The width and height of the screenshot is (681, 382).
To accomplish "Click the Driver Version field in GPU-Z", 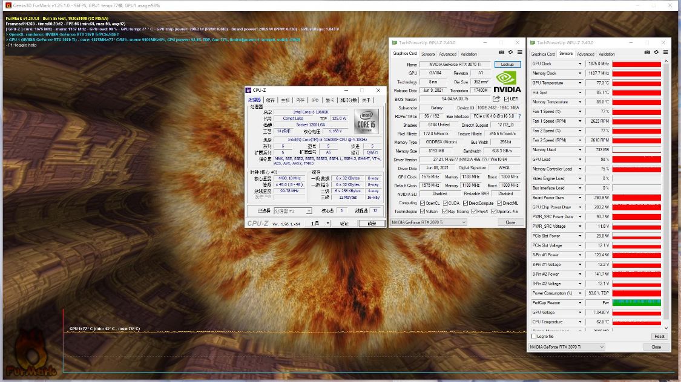I will click(x=470, y=159).
